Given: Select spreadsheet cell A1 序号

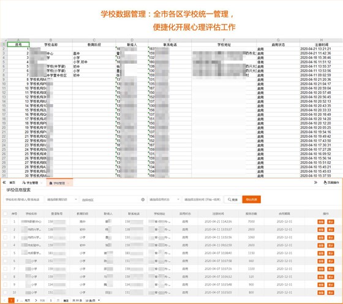Looking at the screenshot, I should 18,45.
